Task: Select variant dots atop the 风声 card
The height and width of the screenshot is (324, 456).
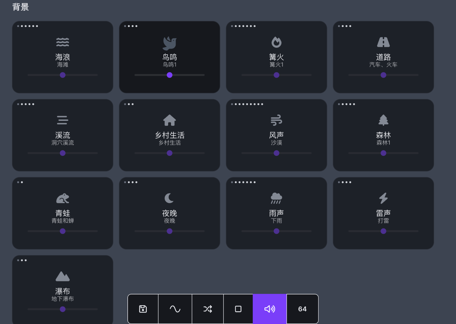Action: [247, 104]
